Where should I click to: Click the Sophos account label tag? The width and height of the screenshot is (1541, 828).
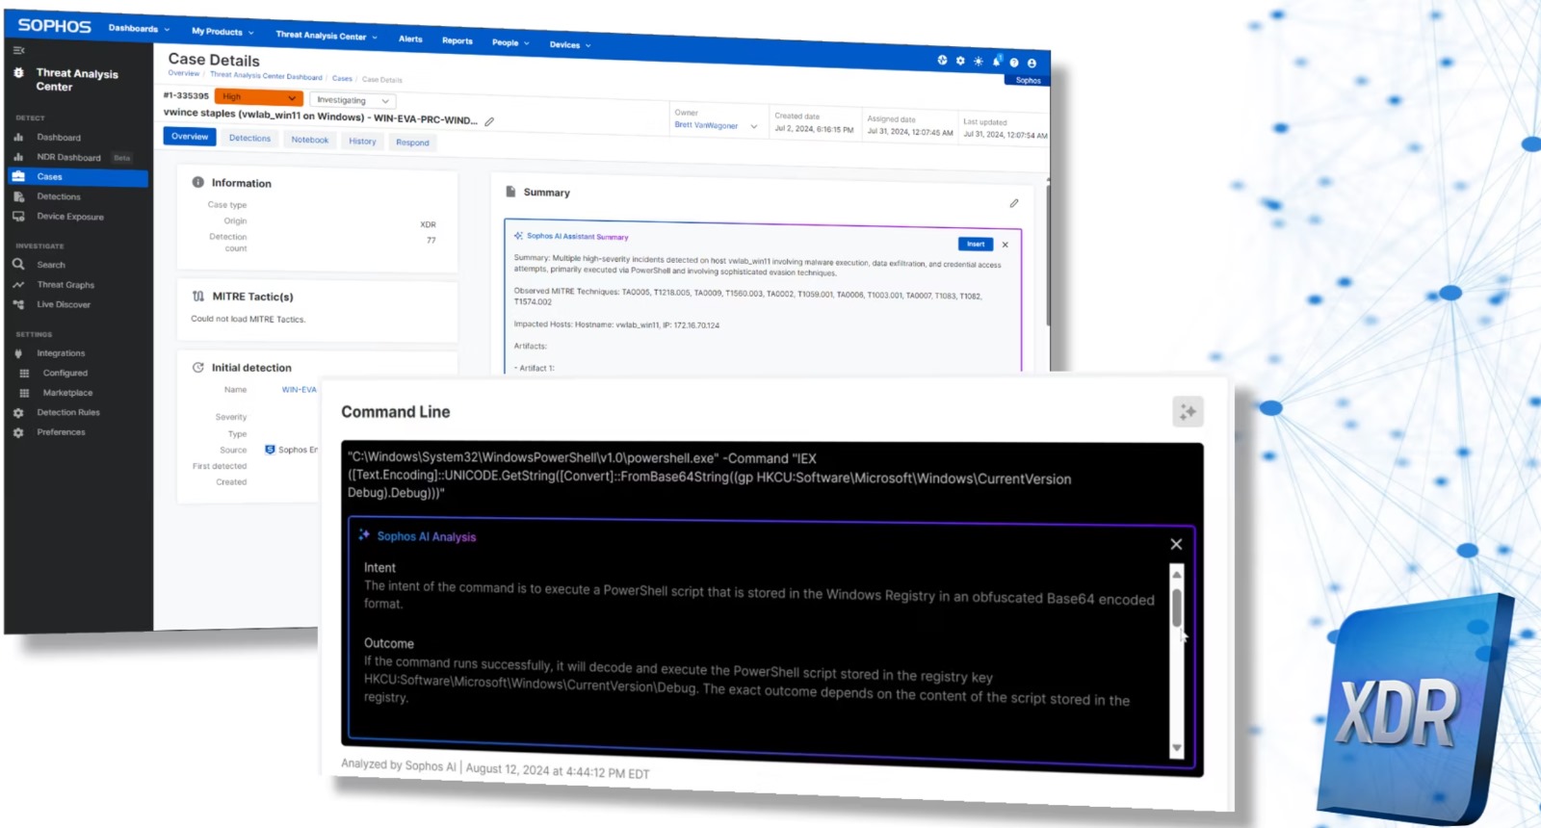tap(1028, 81)
